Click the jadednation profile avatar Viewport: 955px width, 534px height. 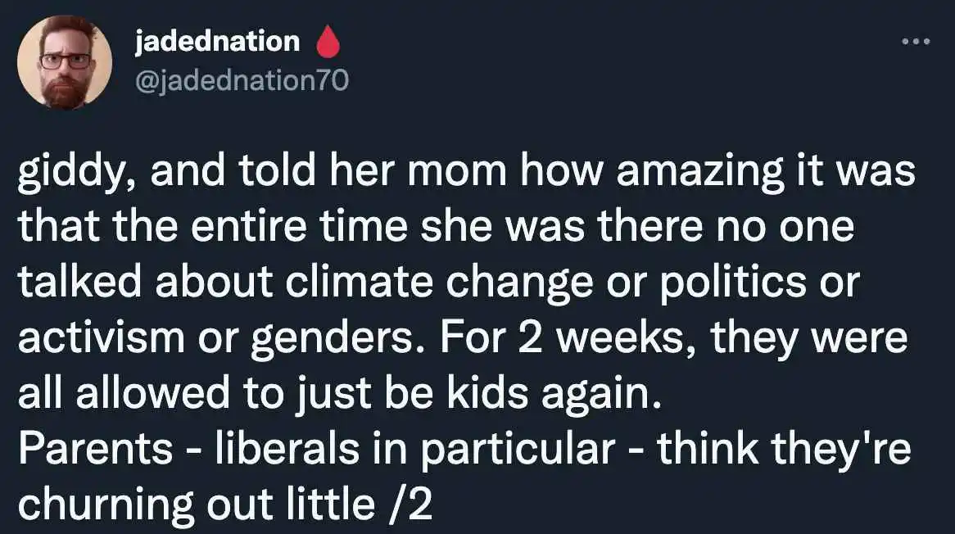coord(65,61)
